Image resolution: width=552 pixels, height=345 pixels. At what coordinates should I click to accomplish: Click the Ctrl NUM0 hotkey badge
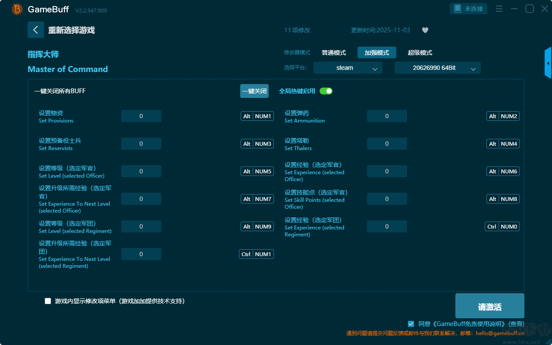(x=502, y=226)
